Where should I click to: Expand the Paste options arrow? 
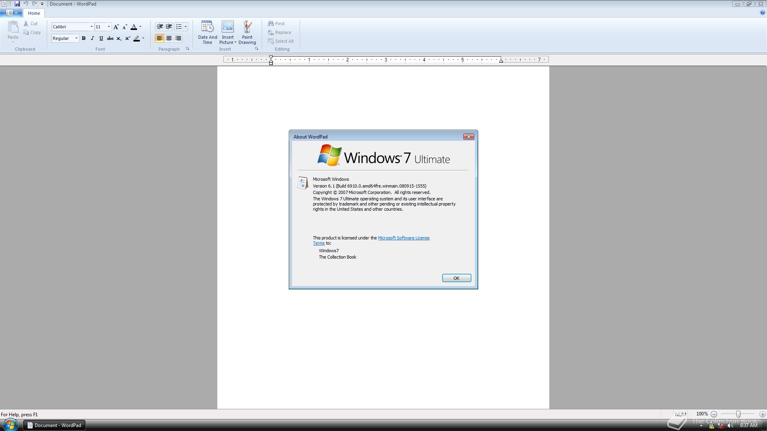click(13, 42)
